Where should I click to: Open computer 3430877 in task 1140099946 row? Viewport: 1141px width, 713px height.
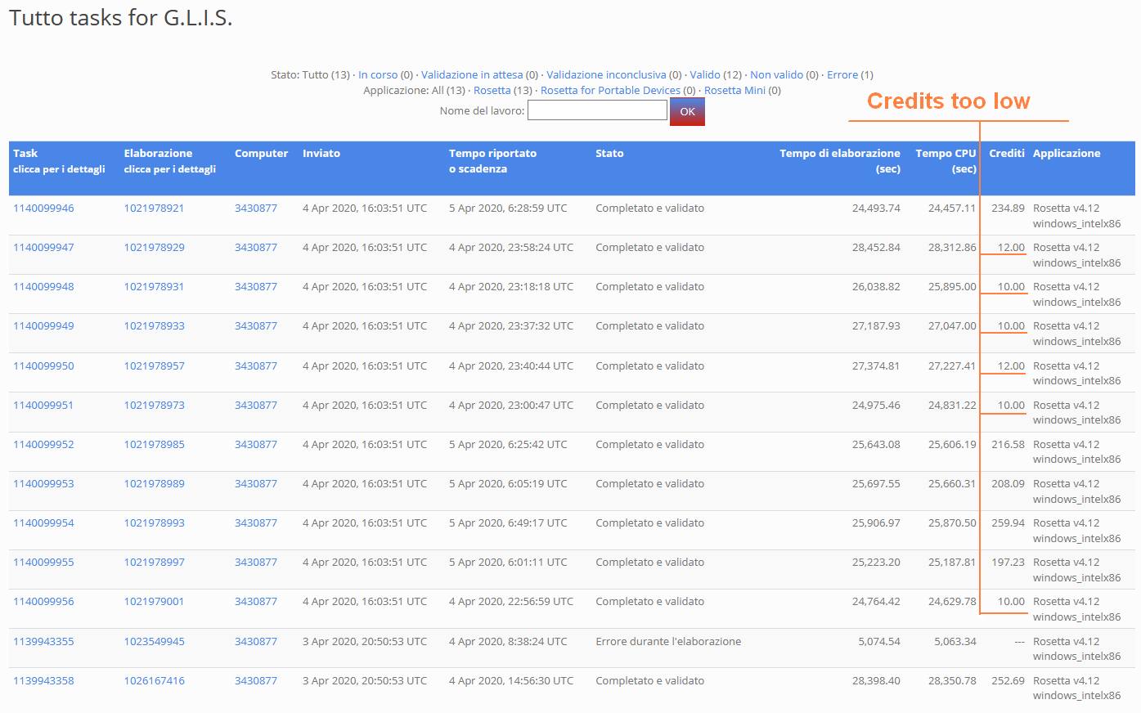point(256,208)
